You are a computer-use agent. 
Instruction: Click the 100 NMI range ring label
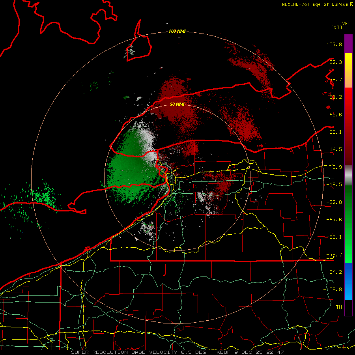177,31
